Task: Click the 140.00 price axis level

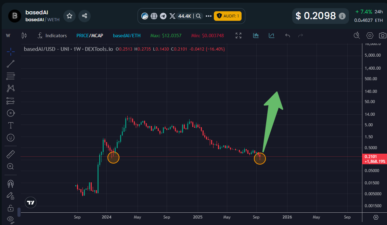Action: pyautogui.click(x=371, y=91)
